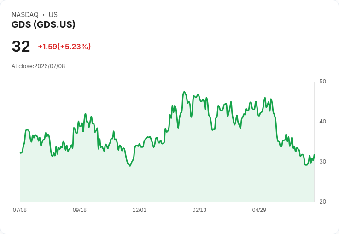
Task: Click the final data point at chart's end
Action: (x=314, y=154)
